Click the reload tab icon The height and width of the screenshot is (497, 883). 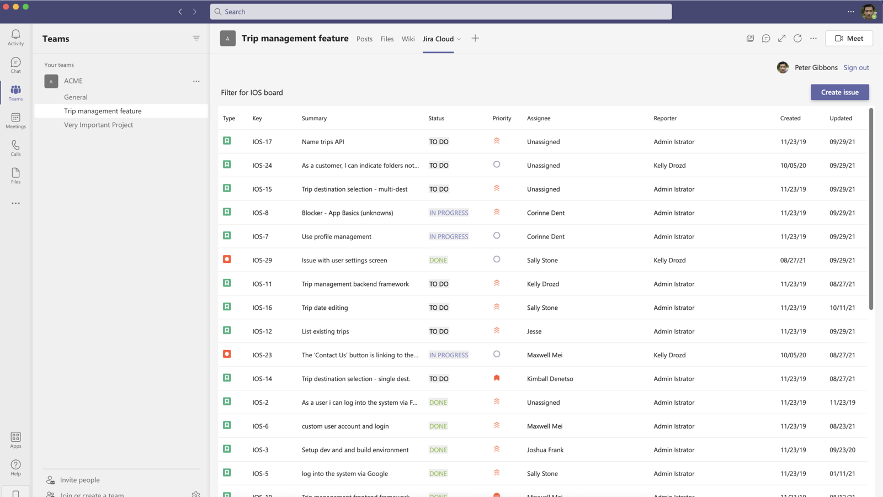[797, 39]
